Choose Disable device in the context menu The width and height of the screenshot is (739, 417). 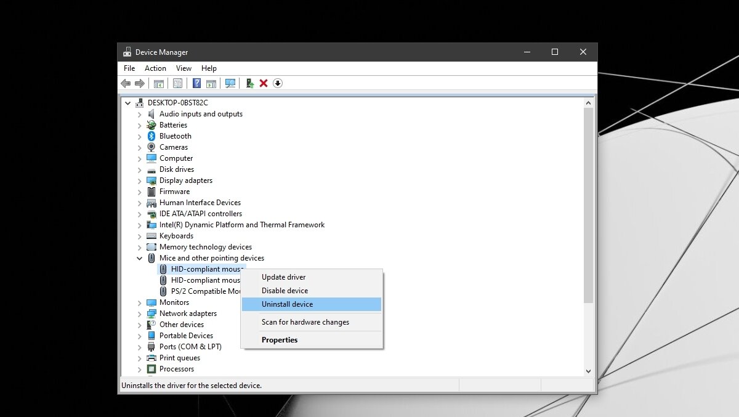click(285, 290)
